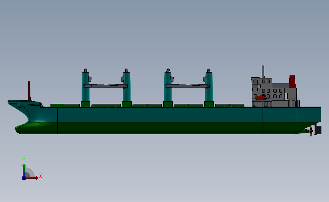Select the crane post nearest the bow
Viewport: 329px width, 202px height.
point(86,87)
